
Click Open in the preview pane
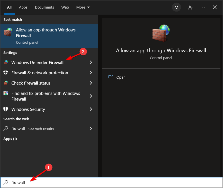click(121, 77)
